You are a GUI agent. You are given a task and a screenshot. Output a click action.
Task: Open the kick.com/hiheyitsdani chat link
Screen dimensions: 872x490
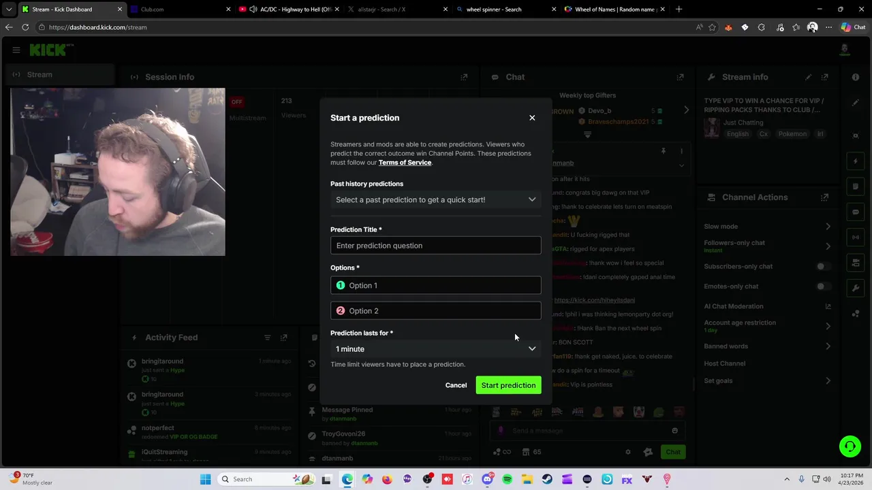[x=594, y=300]
